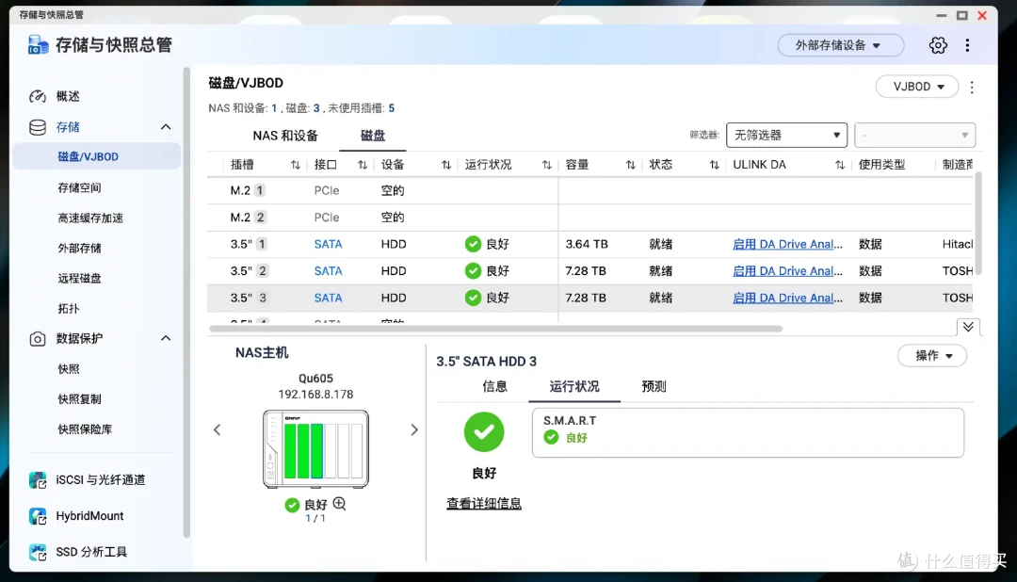Viewport: 1017px width, 582px height.
Task: Sort by 接口 column arrows
Action: [x=363, y=165]
